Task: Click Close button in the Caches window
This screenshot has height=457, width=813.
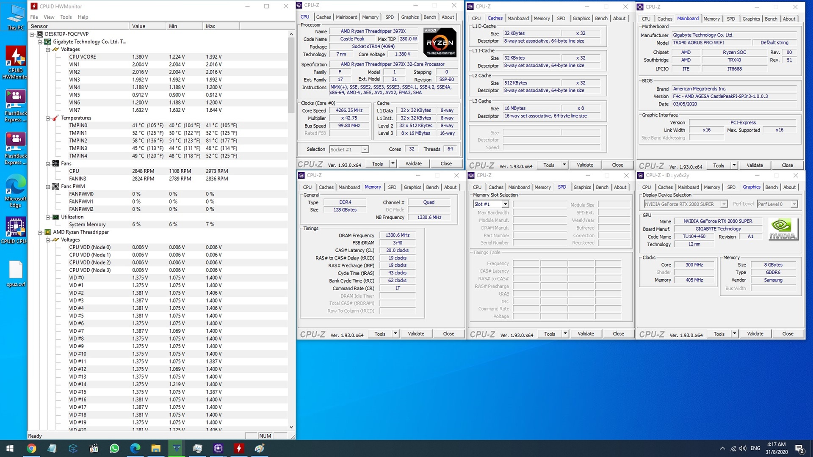Action: pos(617,165)
